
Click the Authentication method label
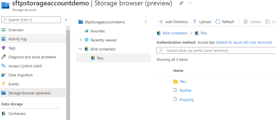pos(176,43)
